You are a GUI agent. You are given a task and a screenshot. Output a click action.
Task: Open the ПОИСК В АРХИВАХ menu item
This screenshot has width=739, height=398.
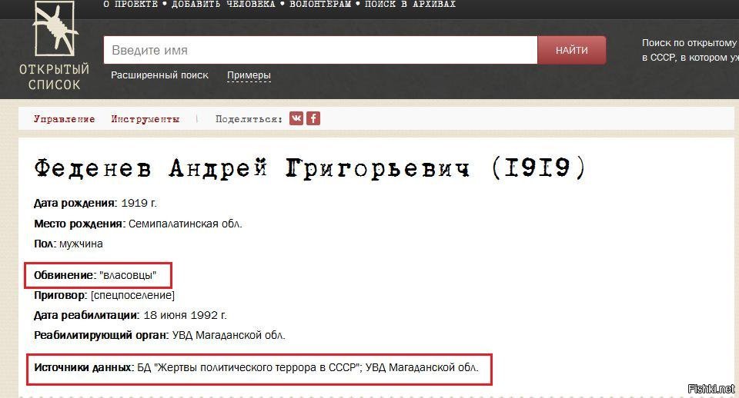tap(410, 5)
